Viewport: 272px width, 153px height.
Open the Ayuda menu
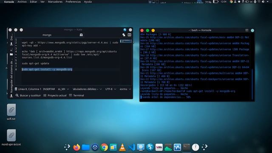tap(88, 2)
